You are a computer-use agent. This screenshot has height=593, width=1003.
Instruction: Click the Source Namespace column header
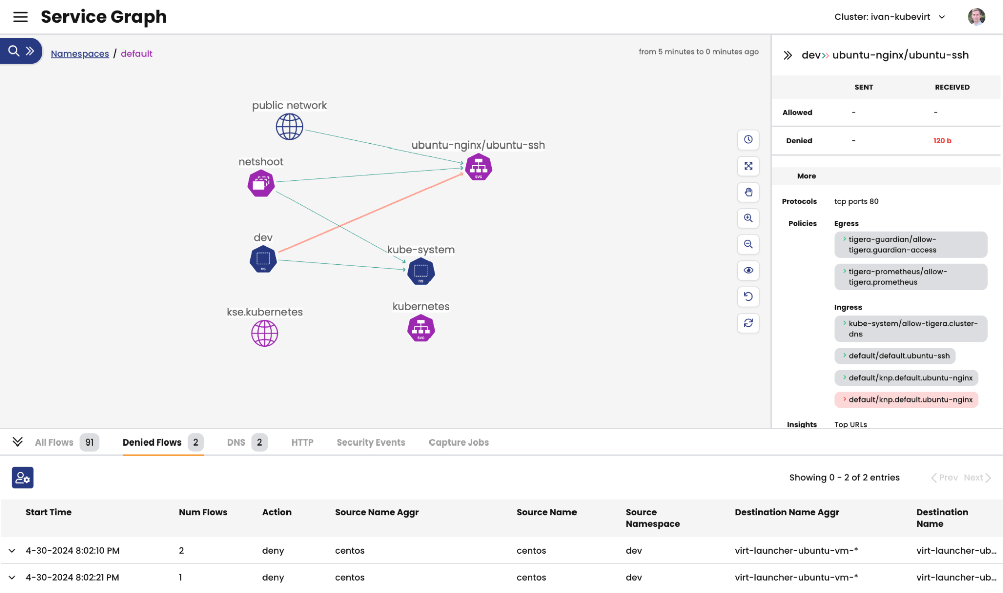pos(652,518)
